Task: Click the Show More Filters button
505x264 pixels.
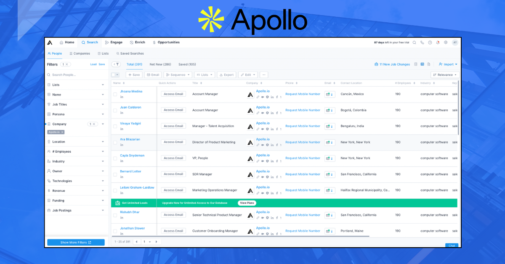Action: 76,242
